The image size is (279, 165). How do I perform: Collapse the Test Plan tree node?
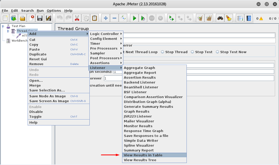coord(3,26)
